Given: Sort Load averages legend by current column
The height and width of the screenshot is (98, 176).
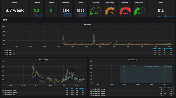Looking at the screenshot, I should click(x=82, y=88).
